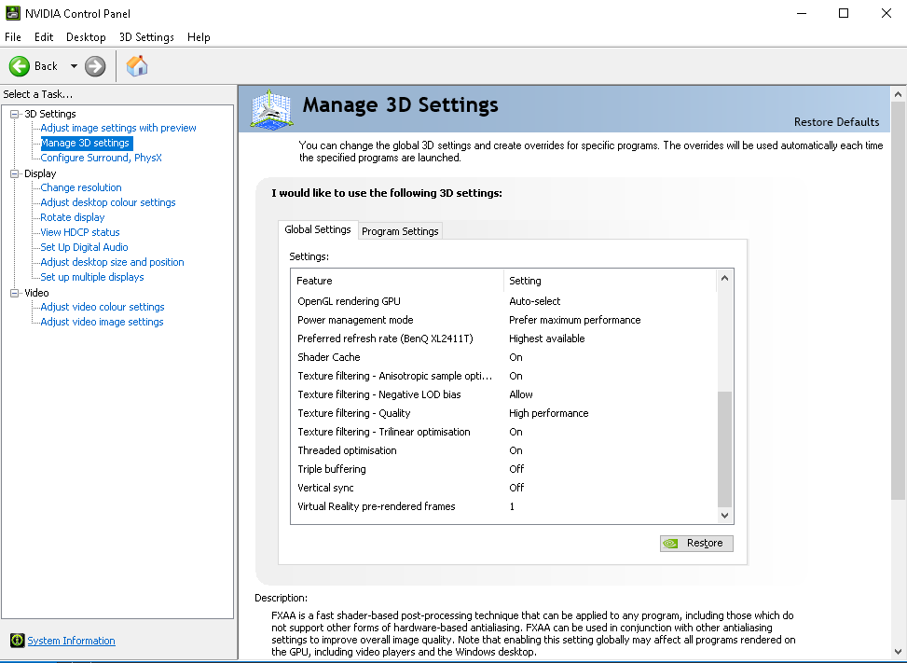Collapse the Display tree node

pos(15,173)
